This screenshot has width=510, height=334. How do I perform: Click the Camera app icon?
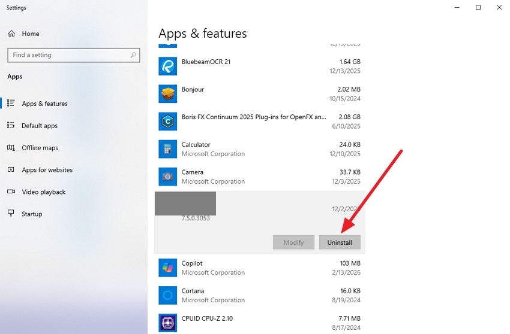(x=168, y=177)
